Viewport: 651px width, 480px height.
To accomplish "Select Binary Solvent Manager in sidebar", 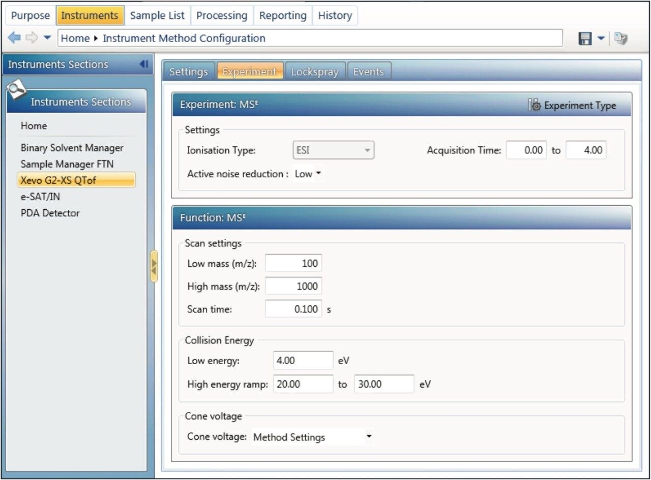I will point(72,148).
